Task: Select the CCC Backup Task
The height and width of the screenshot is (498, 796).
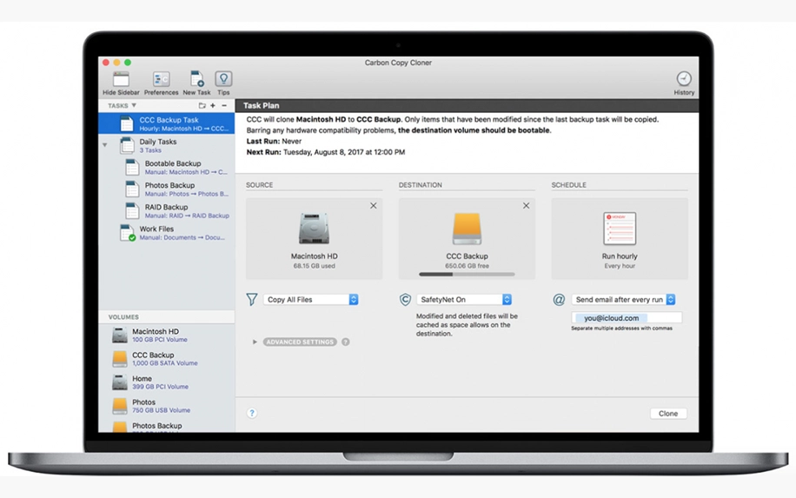Action: pyautogui.click(x=167, y=124)
